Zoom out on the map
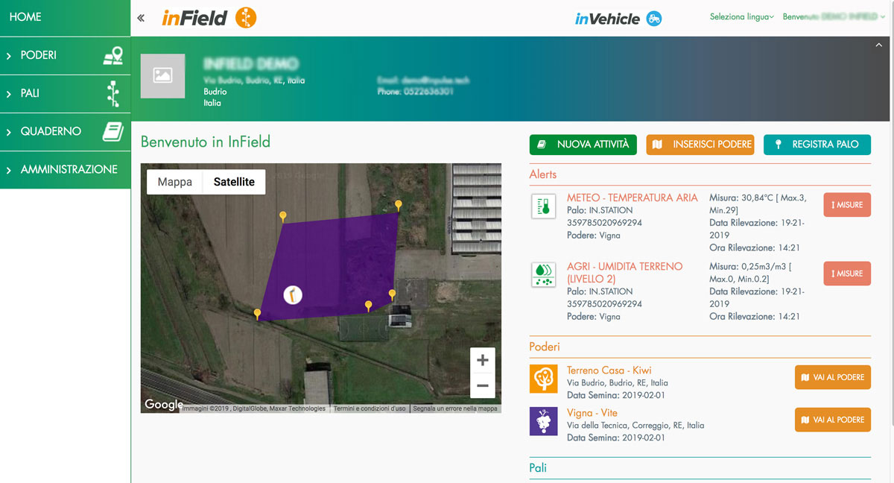 (x=483, y=385)
